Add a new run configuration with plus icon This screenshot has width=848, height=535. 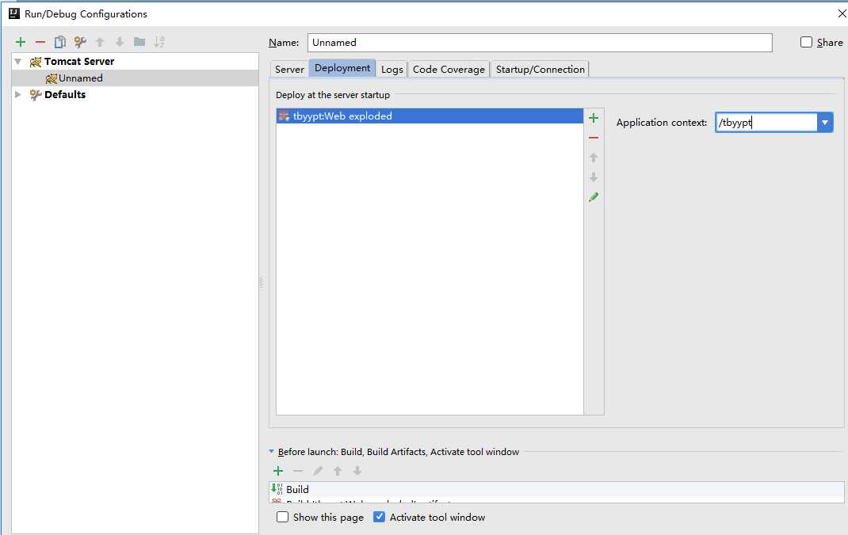[21, 42]
